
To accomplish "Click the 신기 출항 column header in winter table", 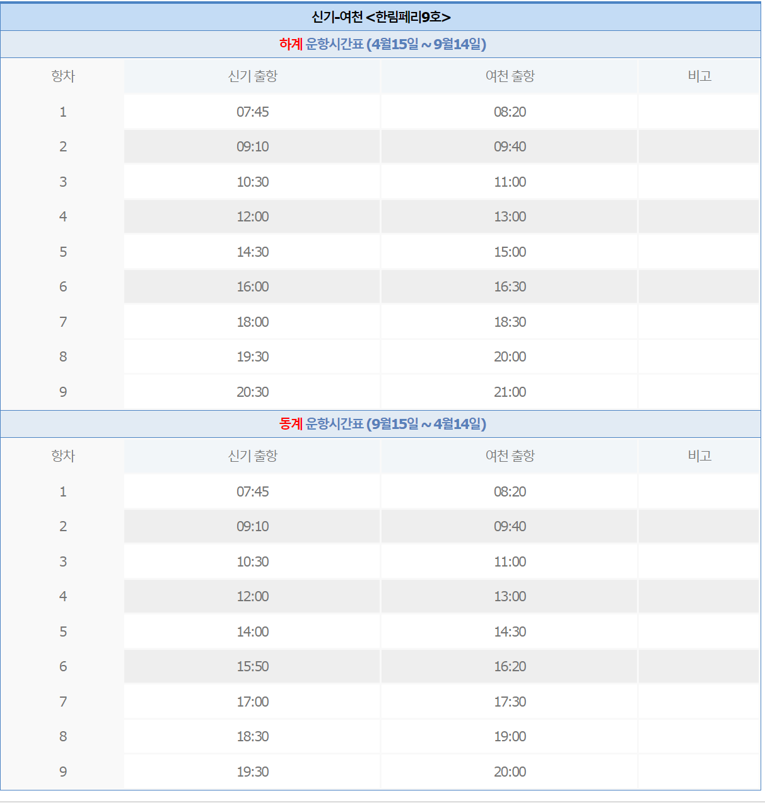I will click(x=252, y=455).
